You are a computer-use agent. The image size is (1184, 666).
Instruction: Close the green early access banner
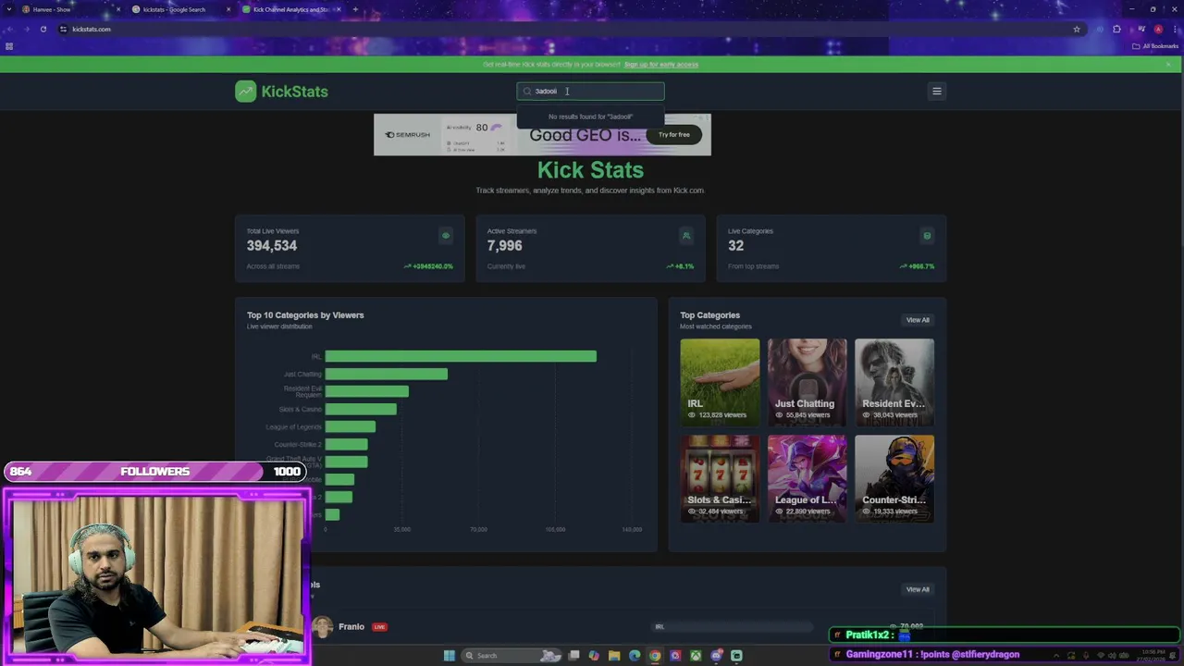[x=1168, y=64]
